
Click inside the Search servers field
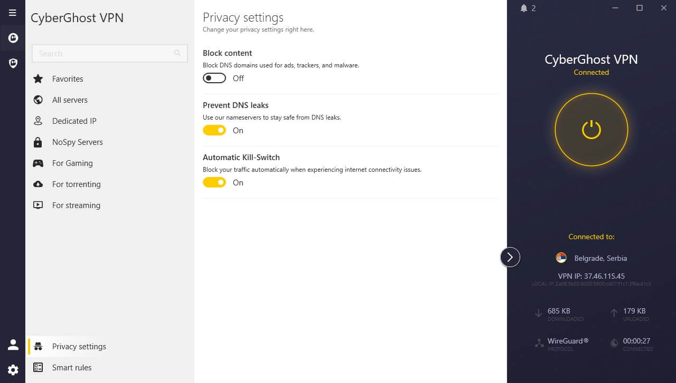106,53
